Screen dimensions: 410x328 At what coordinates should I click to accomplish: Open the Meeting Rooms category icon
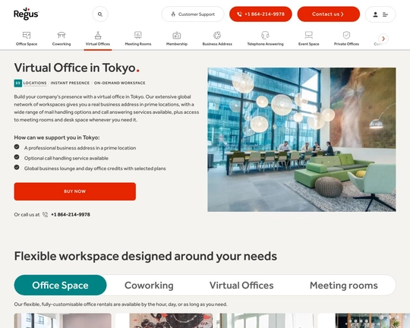(x=137, y=35)
